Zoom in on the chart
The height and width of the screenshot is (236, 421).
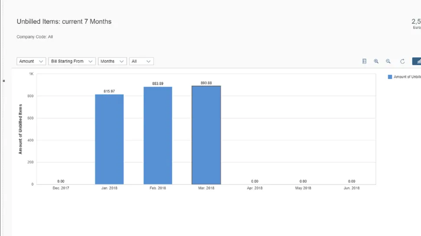[376, 61]
